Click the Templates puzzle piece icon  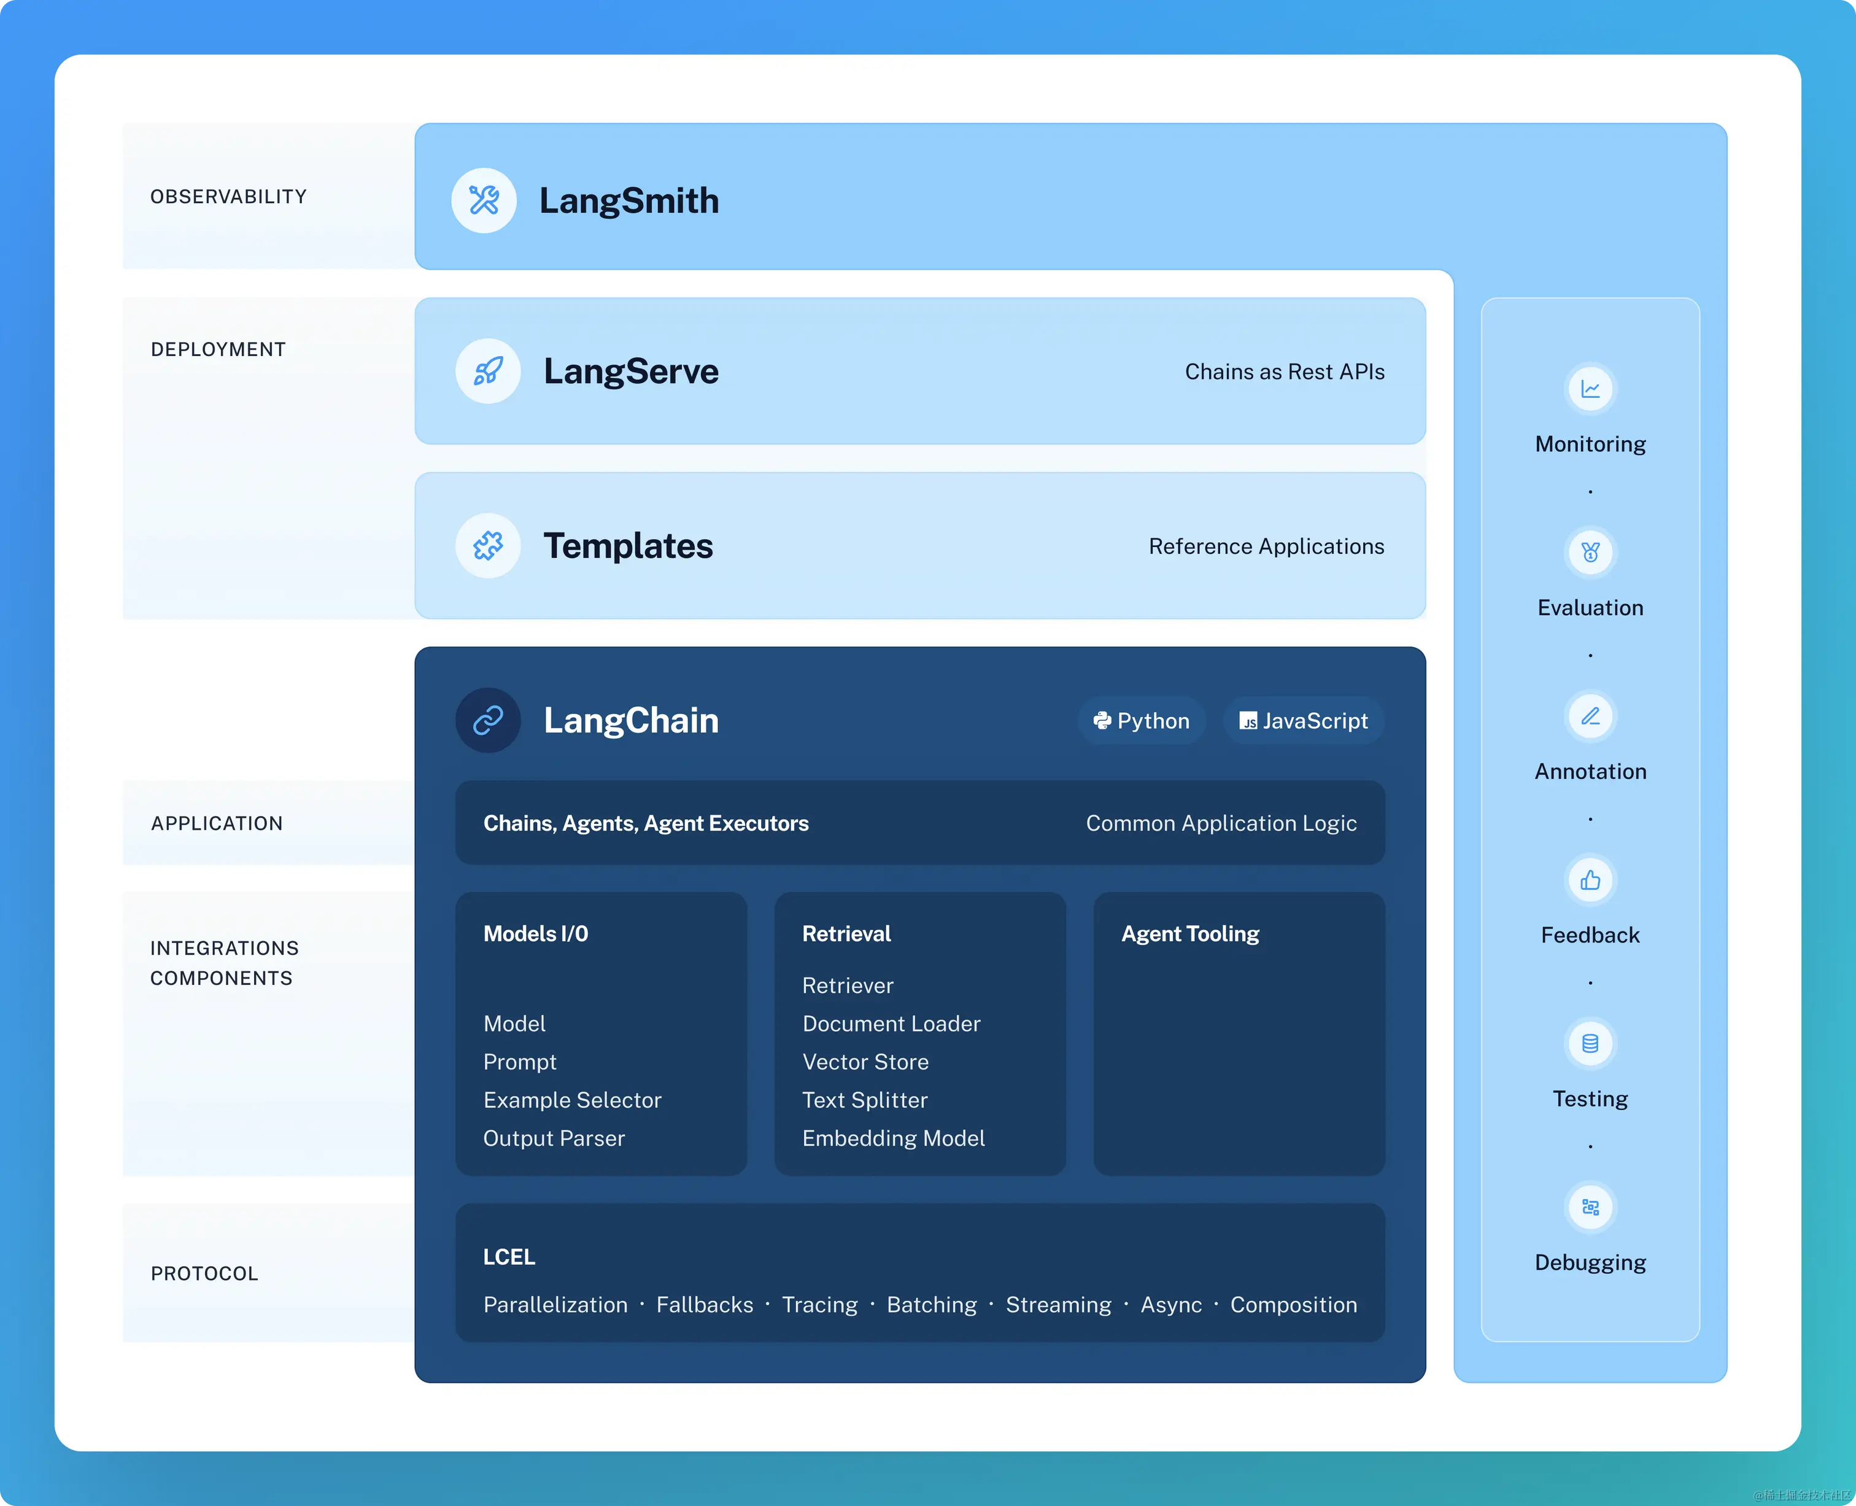[487, 546]
